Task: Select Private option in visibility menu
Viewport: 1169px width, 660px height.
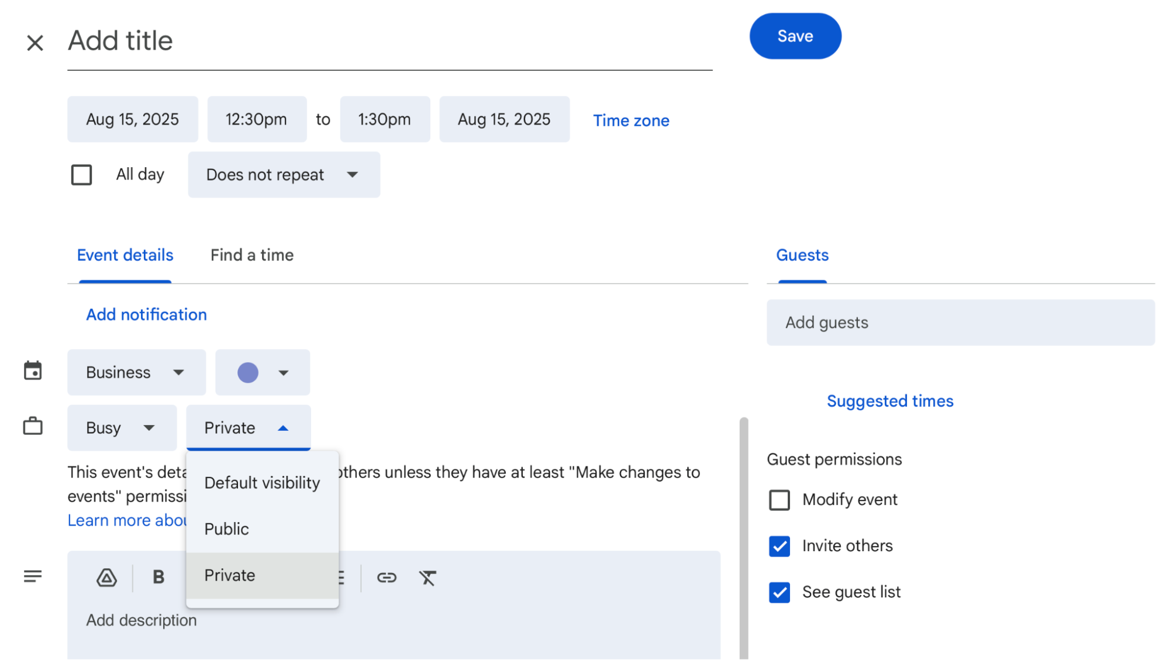Action: tap(262, 575)
